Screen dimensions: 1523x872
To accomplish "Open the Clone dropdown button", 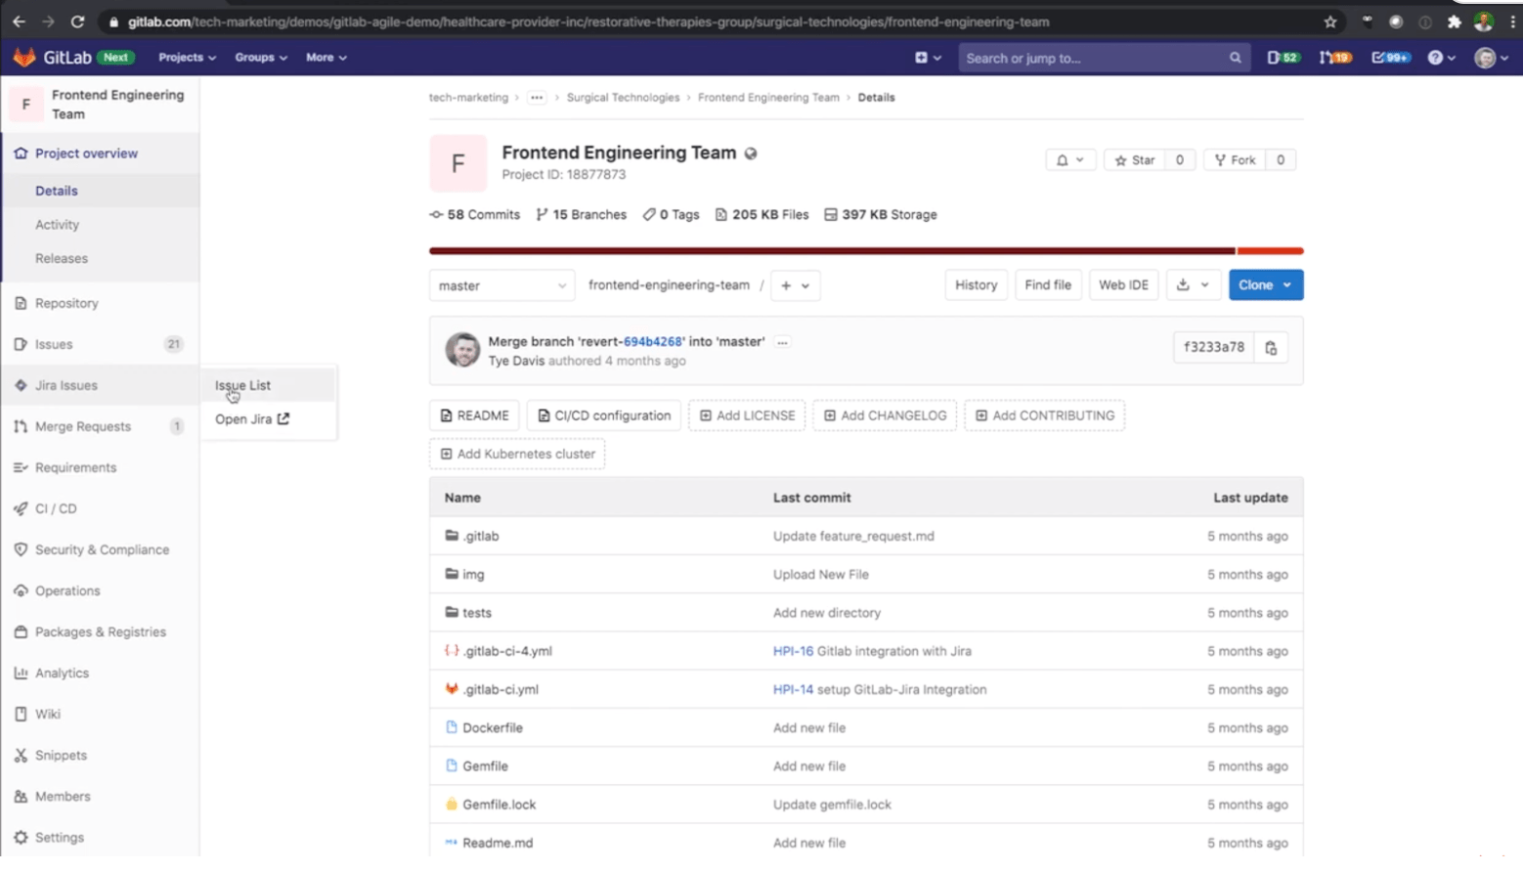I will click(1266, 284).
